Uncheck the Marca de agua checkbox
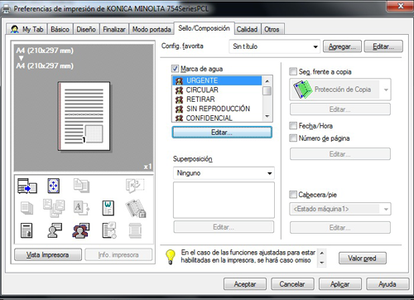Image resolution: width=414 pixels, height=300 pixels. click(175, 69)
